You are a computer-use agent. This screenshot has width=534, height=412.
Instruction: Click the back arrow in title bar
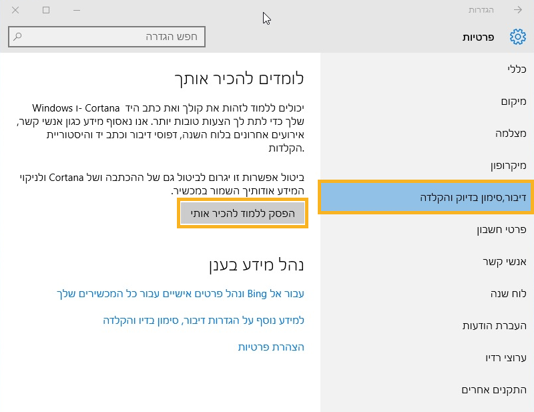[518, 10]
